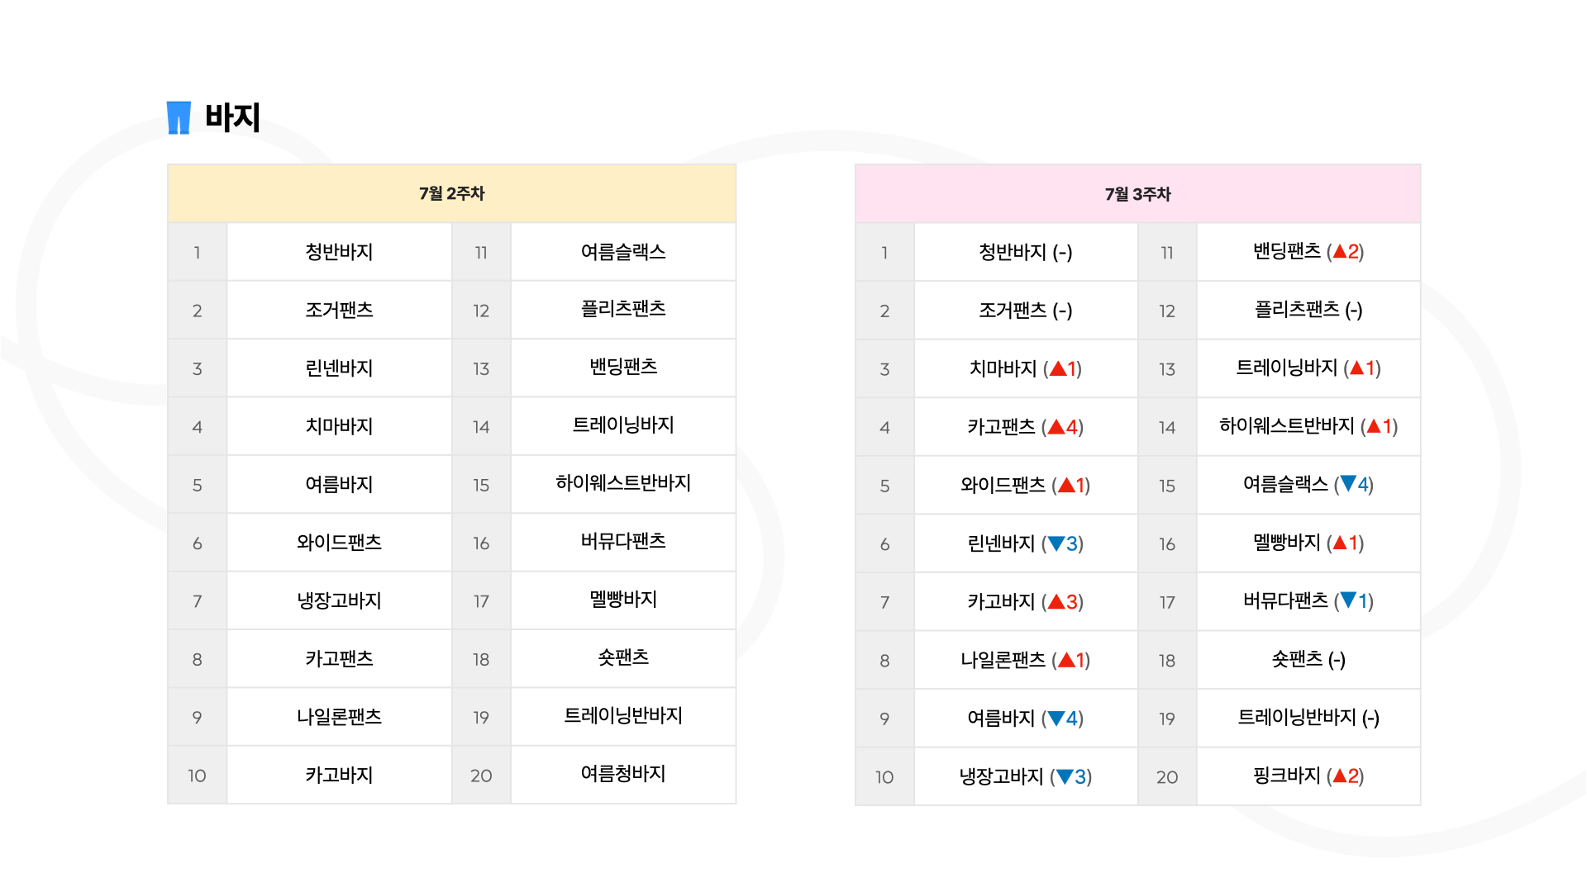Click the 7월 2주차 table header

tap(451, 193)
